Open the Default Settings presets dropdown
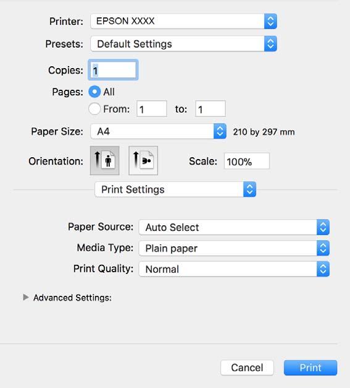The height and width of the screenshot is (388, 350). (x=183, y=44)
